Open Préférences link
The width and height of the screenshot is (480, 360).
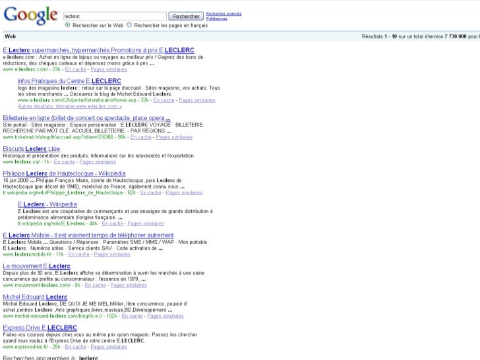[217, 18]
